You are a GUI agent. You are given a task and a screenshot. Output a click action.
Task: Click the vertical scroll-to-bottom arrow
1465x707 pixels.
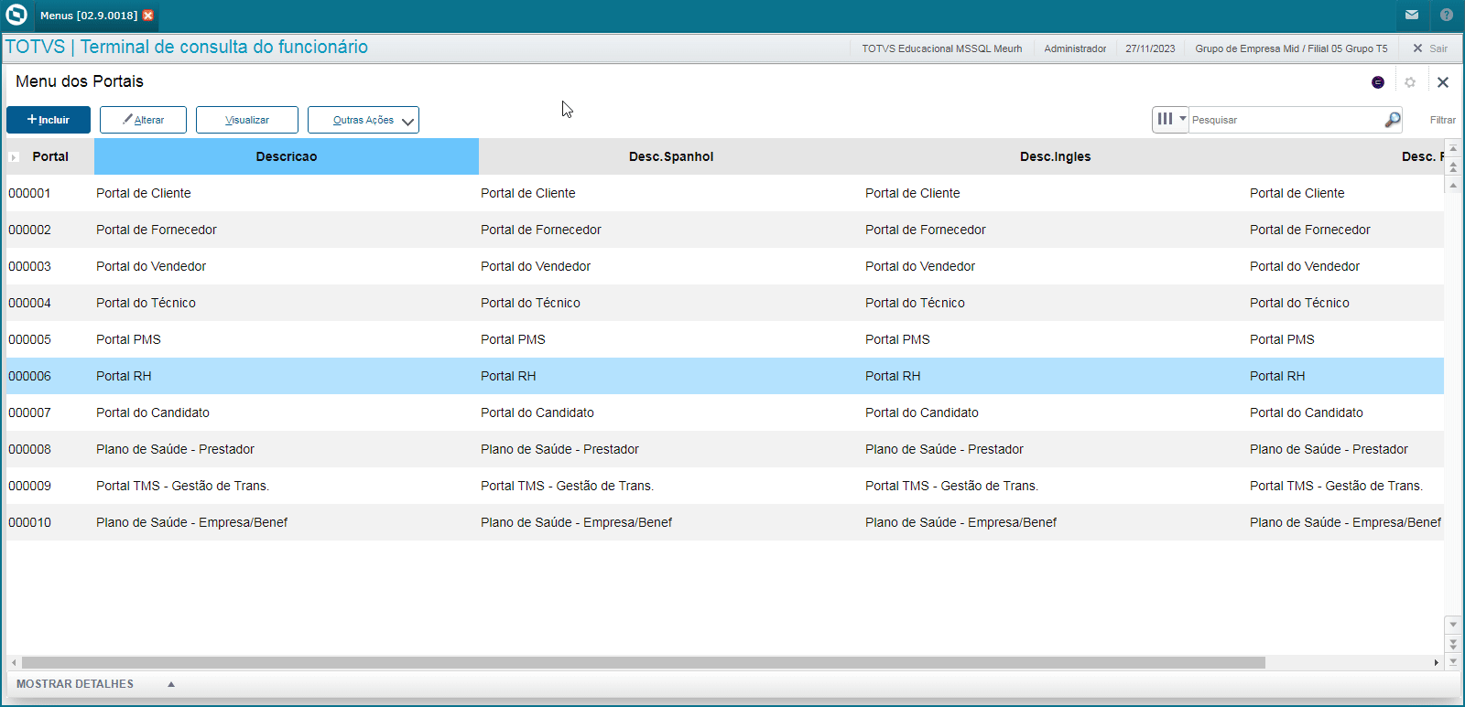pos(1453,661)
